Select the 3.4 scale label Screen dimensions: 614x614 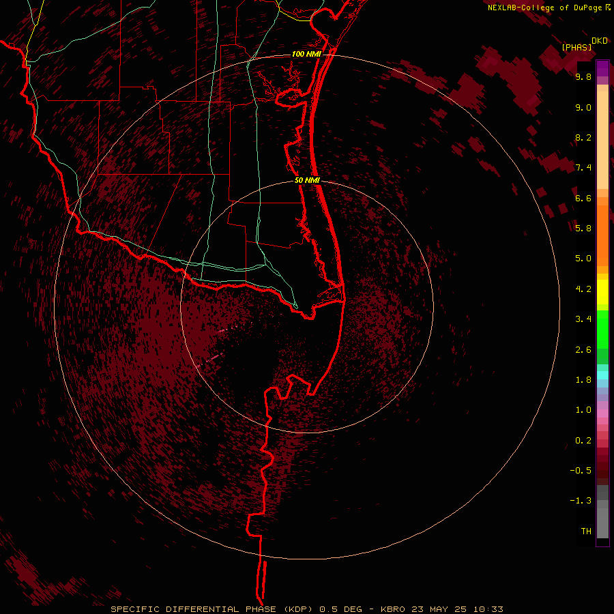pyautogui.click(x=583, y=319)
